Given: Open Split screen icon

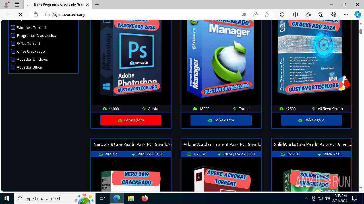Looking at the screenshot, I should [x=295, y=14].
